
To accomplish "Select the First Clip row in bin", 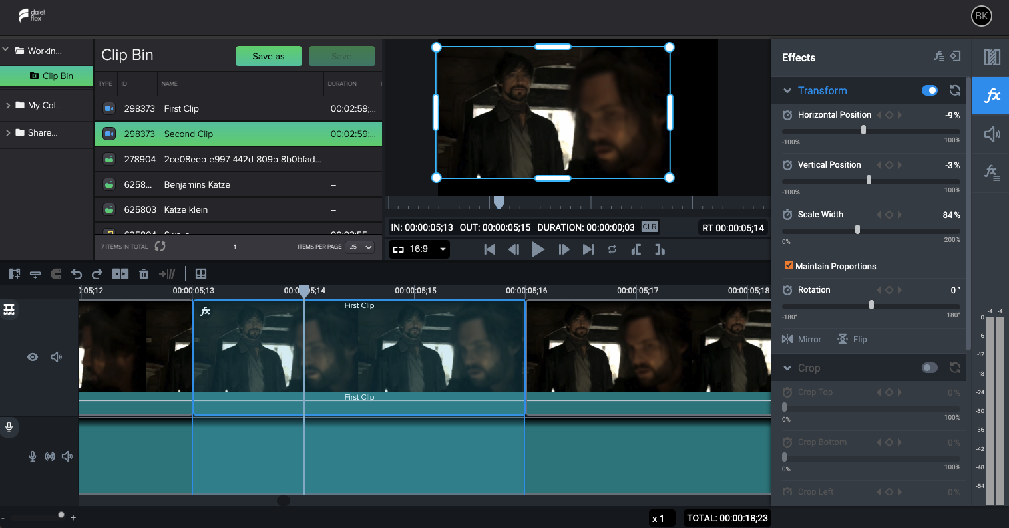I will 238,108.
